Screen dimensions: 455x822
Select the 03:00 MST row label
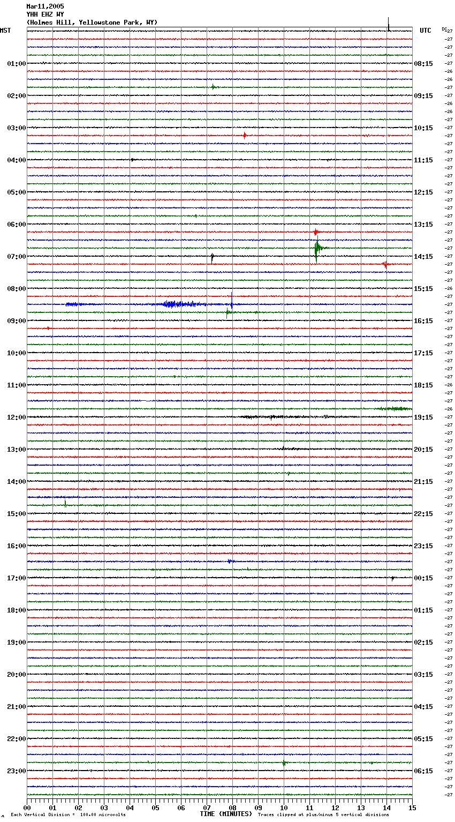pos(17,128)
